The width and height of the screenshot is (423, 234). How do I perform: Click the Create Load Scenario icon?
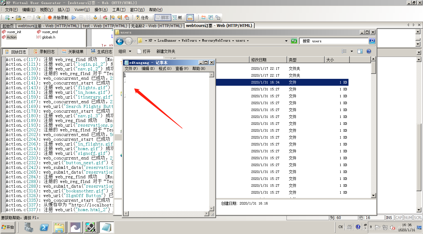[x=105, y=18]
